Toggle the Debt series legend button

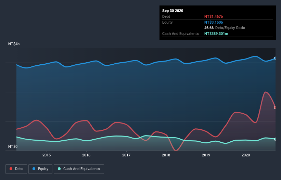pos(16,169)
